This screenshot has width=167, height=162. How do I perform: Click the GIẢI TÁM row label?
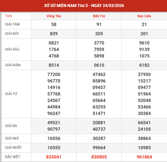12,24
